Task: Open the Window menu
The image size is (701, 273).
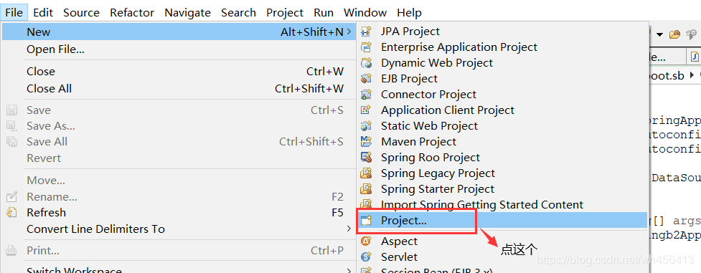Action: [365, 12]
